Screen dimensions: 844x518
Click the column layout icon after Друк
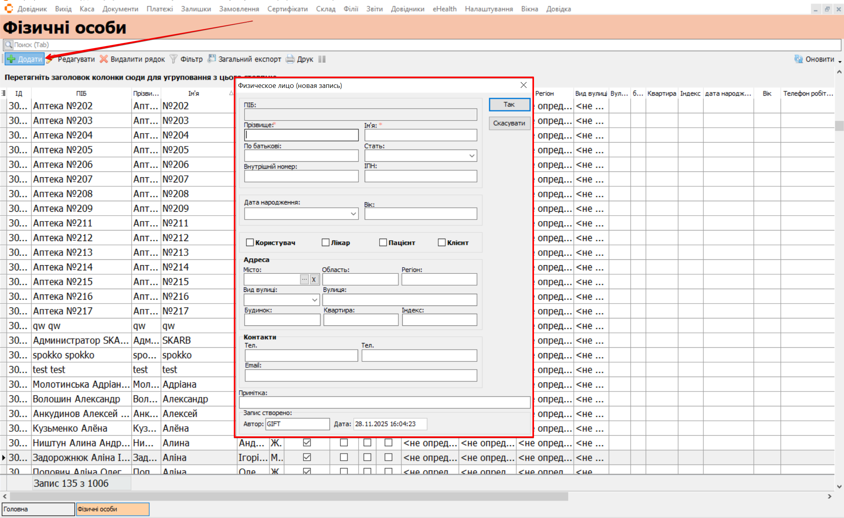(x=322, y=59)
